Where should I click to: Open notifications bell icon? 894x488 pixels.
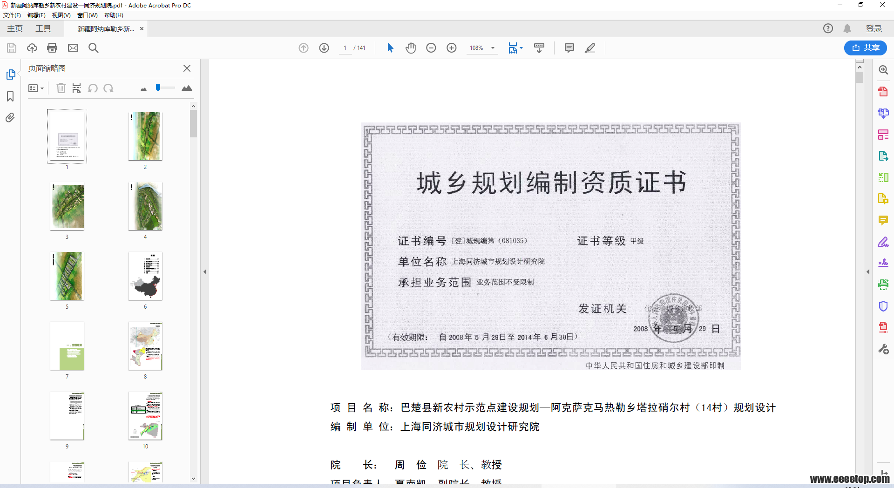[x=847, y=28]
